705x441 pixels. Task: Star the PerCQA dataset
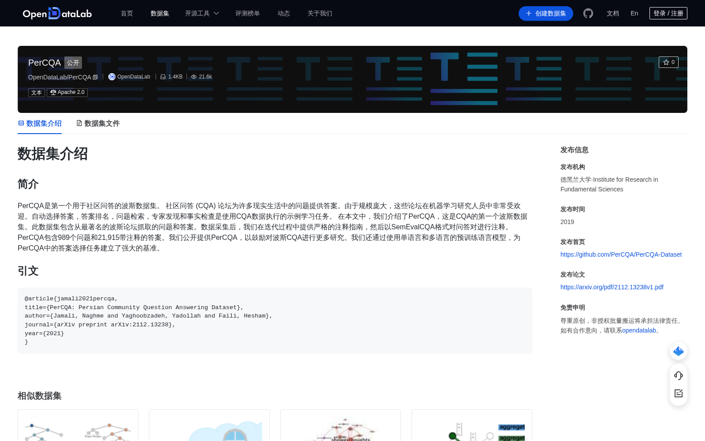[x=668, y=62]
